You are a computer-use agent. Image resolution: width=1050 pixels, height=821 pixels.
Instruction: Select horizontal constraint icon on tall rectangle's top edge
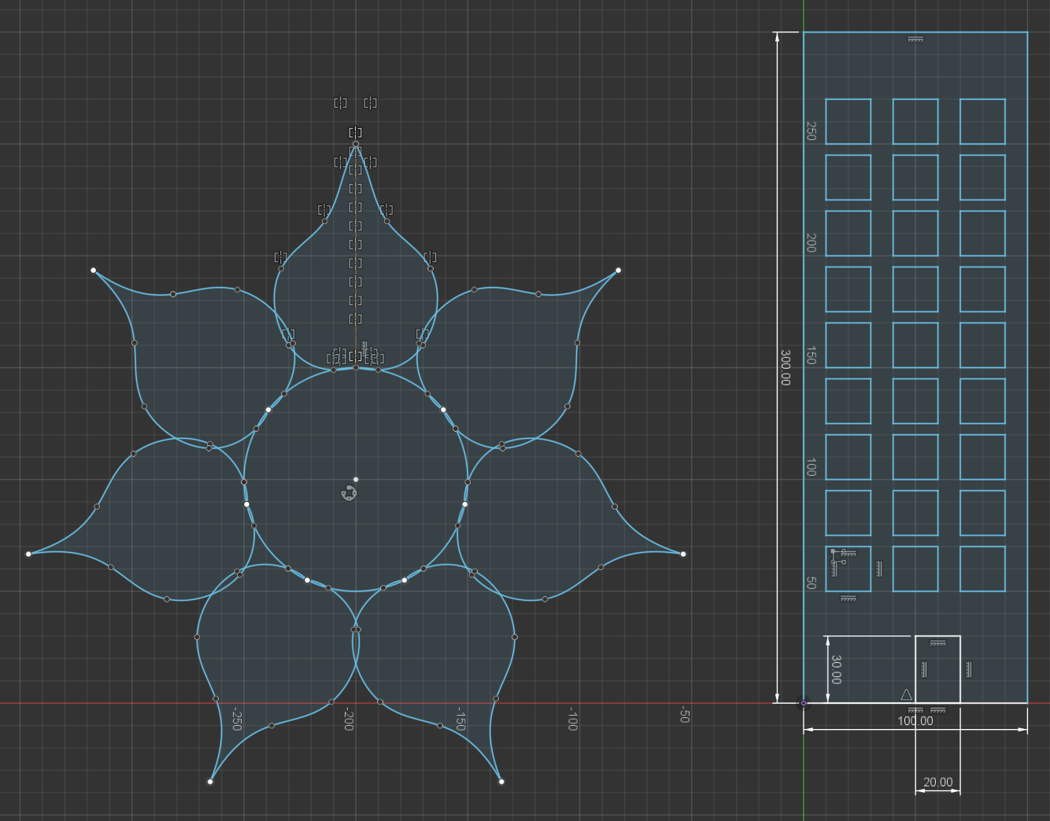[915, 39]
